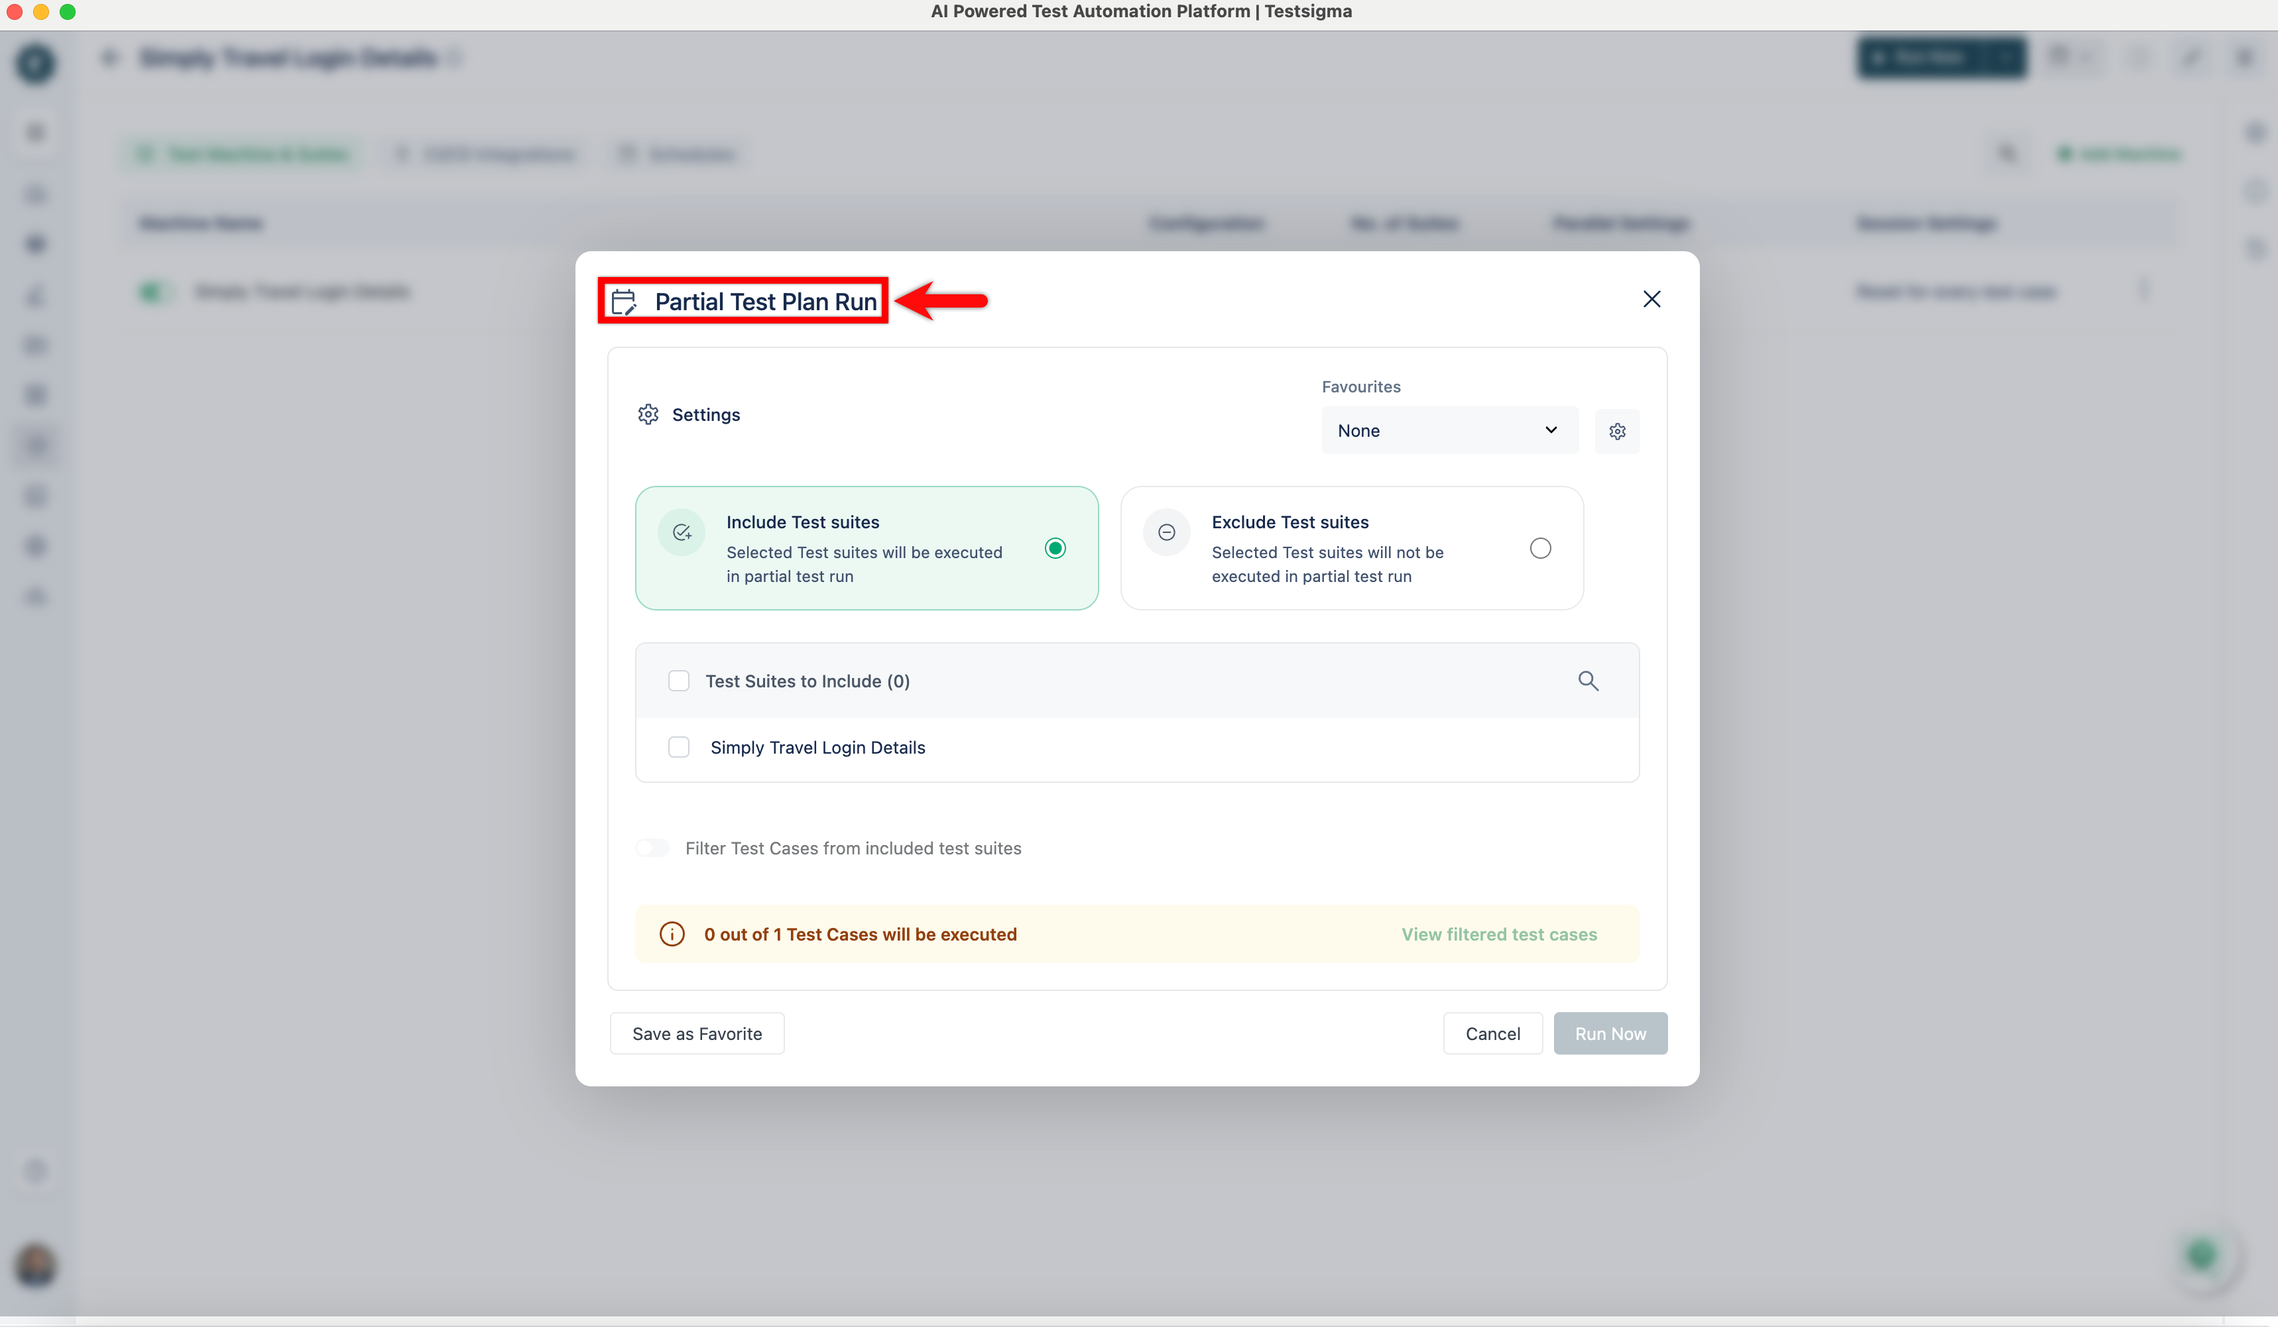Screen dimensions: 2278x1327
Task: Select the Exclude Test suites radio button
Action: (1540, 549)
